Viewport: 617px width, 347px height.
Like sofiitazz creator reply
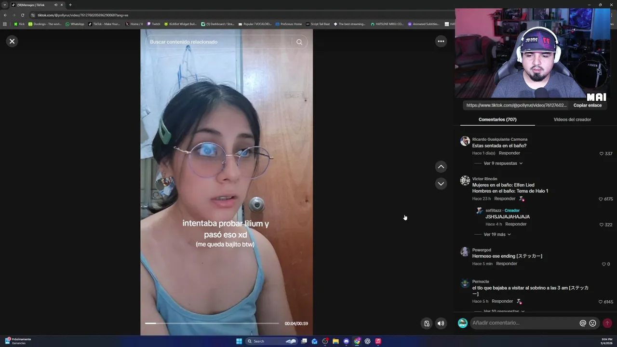pyautogui.click(x=601, y=225)
